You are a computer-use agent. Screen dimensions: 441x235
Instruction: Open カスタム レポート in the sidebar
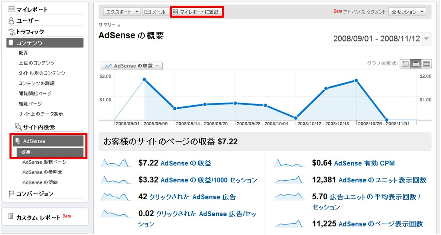[x=38, y=217]
